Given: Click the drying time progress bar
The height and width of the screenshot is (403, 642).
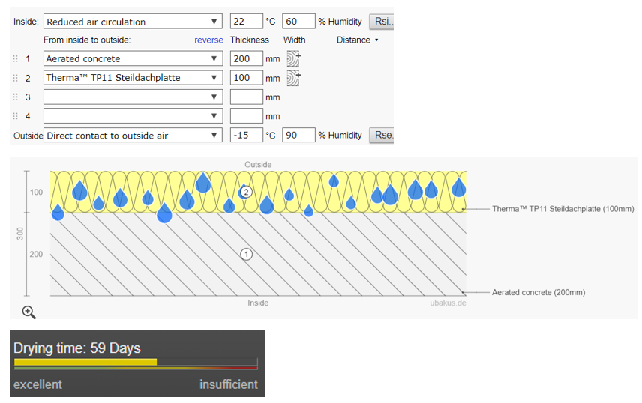Looking at the screenshot, I should click(135, 363).
